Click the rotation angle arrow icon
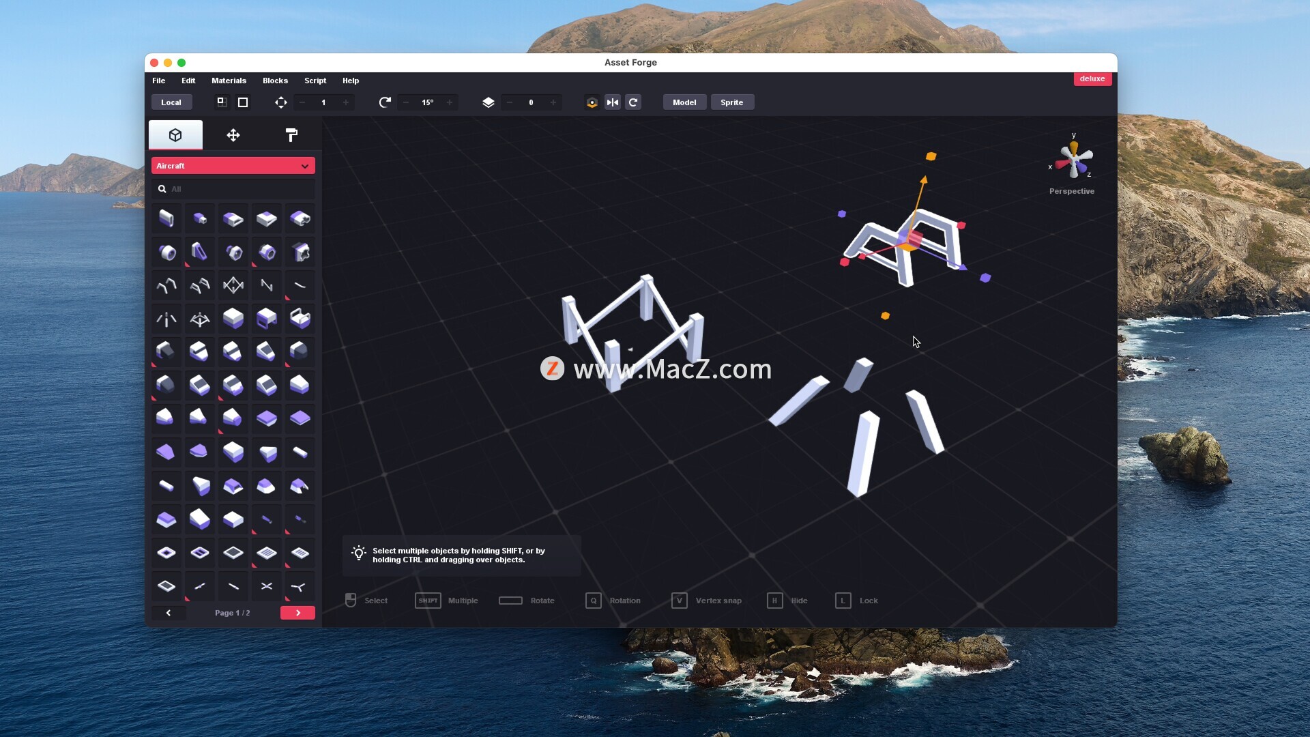Screen dimensions: 1310x737 [385, 102]
